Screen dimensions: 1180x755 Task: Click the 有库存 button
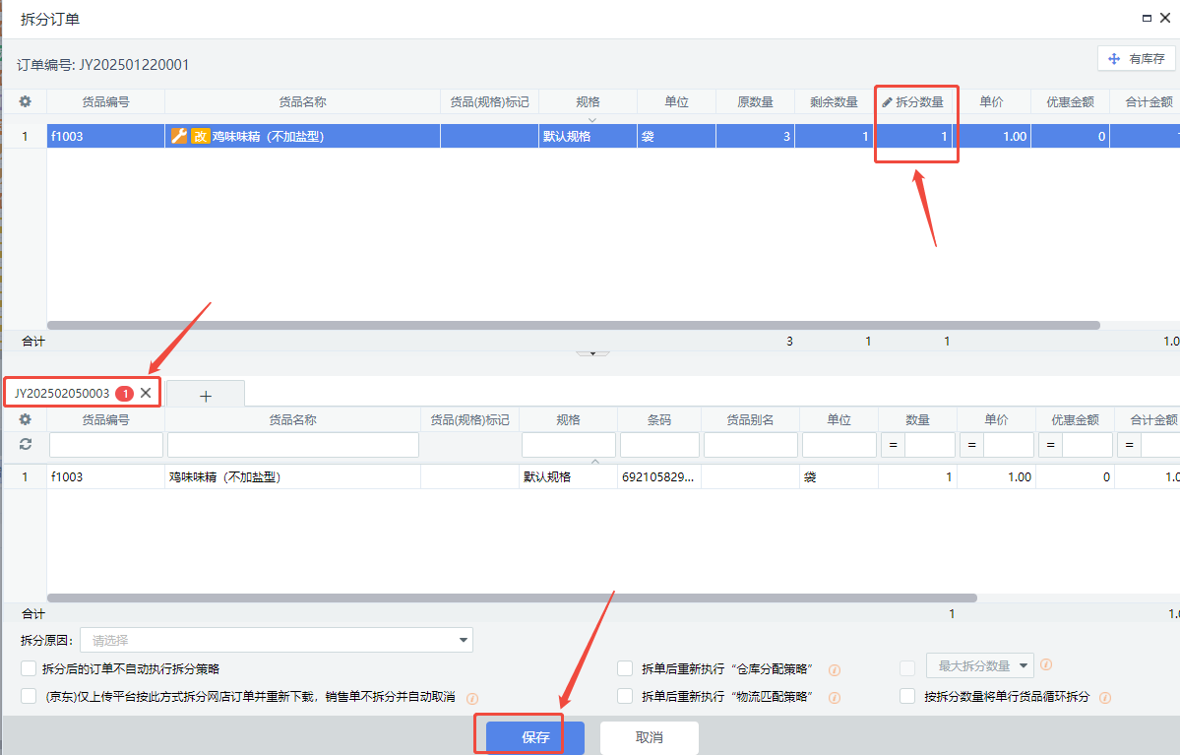[1137, 59]
